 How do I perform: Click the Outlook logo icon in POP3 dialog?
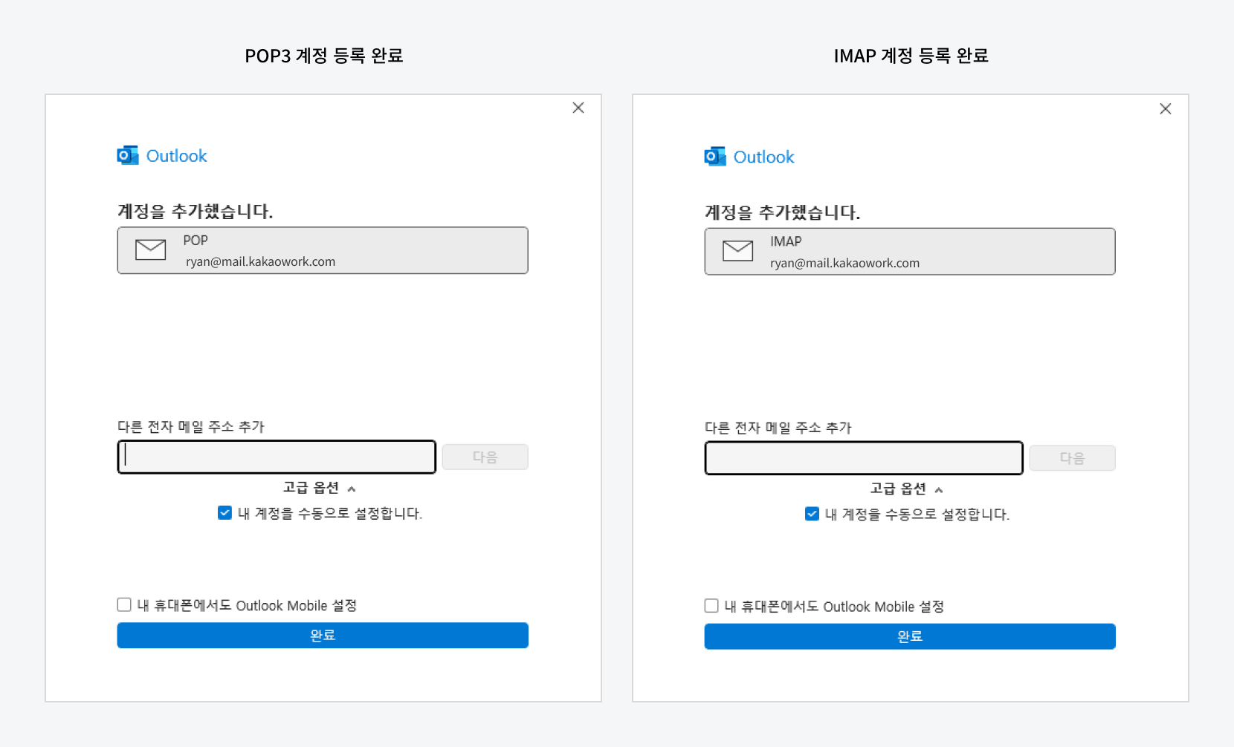[128, 156]
